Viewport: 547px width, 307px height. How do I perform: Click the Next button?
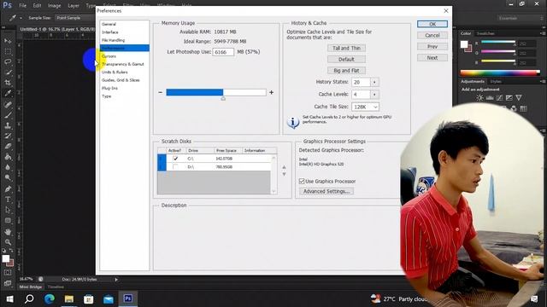(432, 58)
